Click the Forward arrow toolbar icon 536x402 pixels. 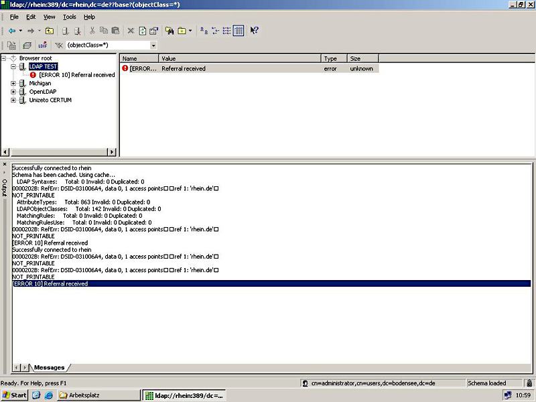(31, 31)
